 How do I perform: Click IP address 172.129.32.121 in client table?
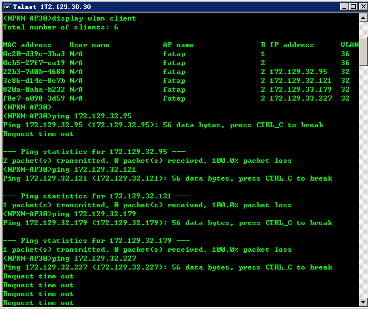(301, 81)
